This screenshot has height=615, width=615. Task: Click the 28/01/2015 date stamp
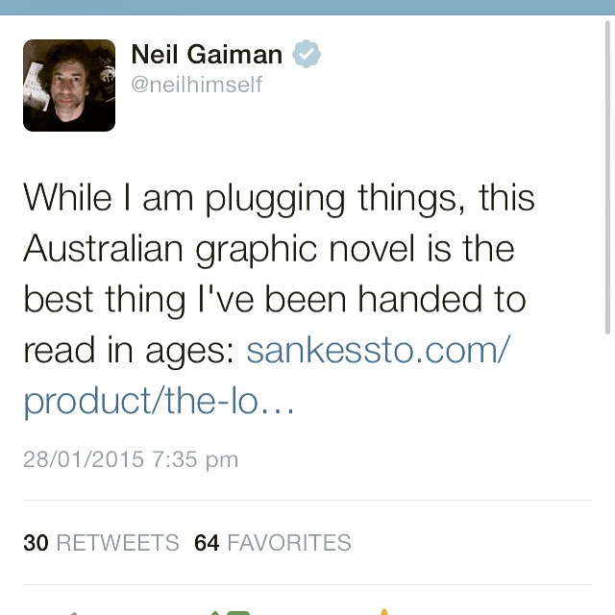coord(84,459)
